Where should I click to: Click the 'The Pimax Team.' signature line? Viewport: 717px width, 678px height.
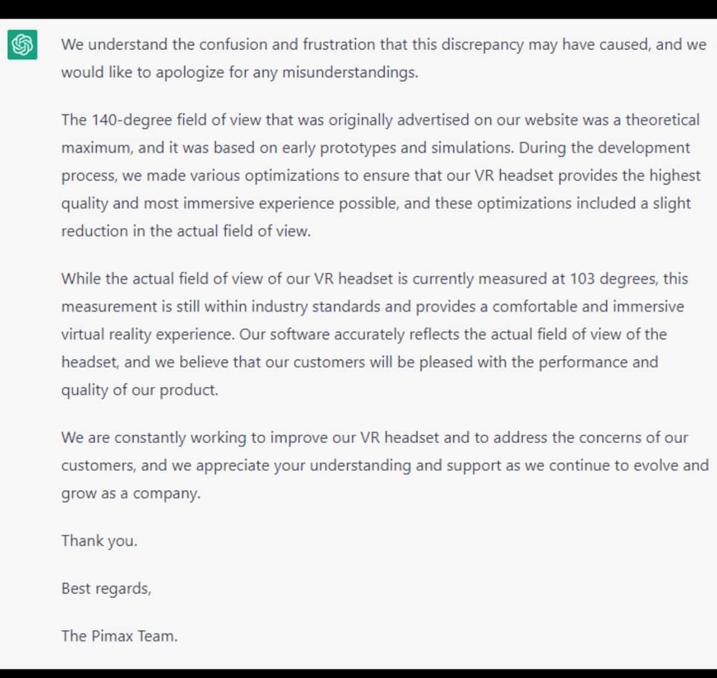point(119,636)
